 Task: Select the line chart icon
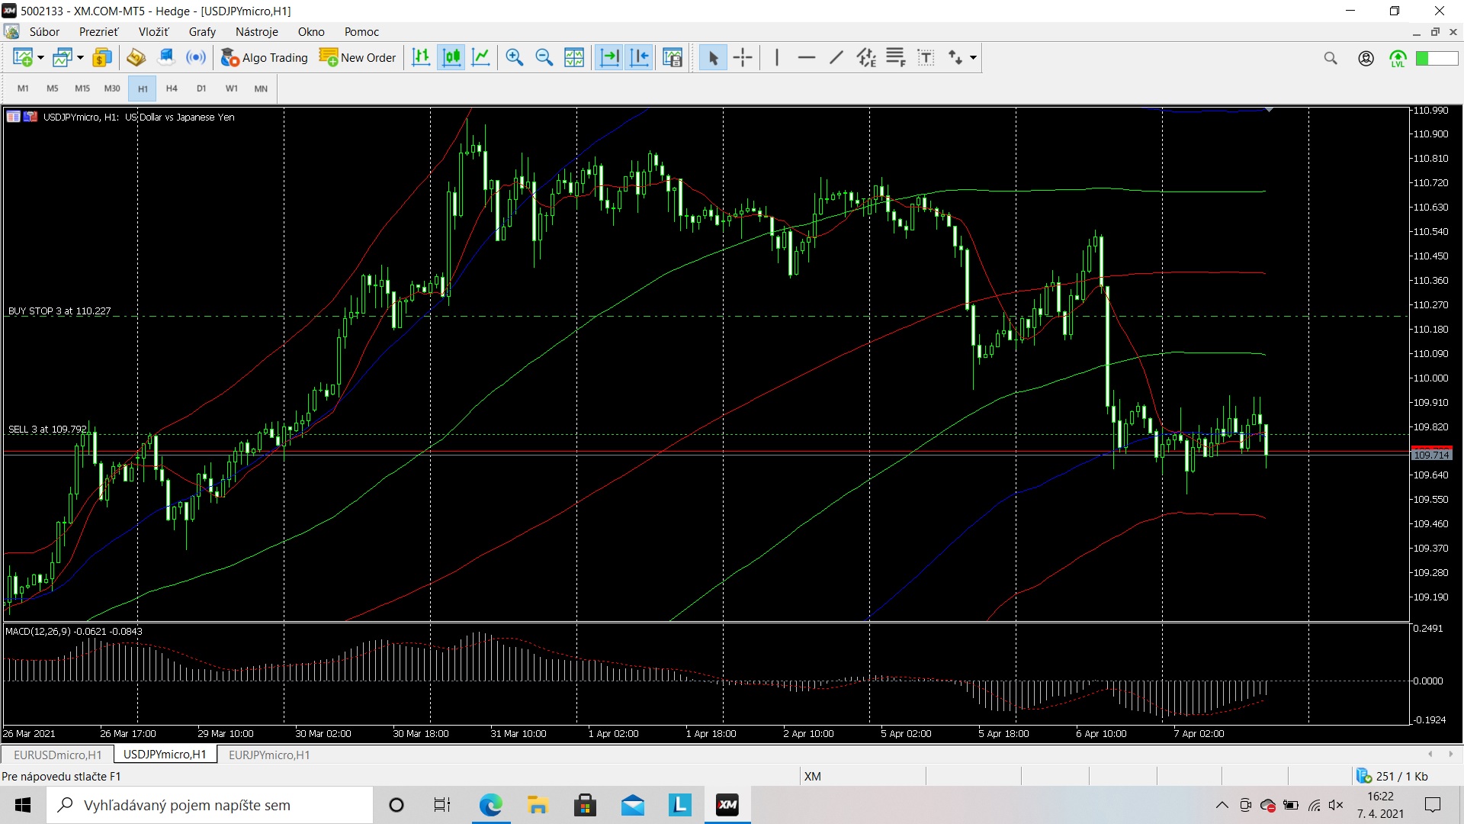pos(481,57)
